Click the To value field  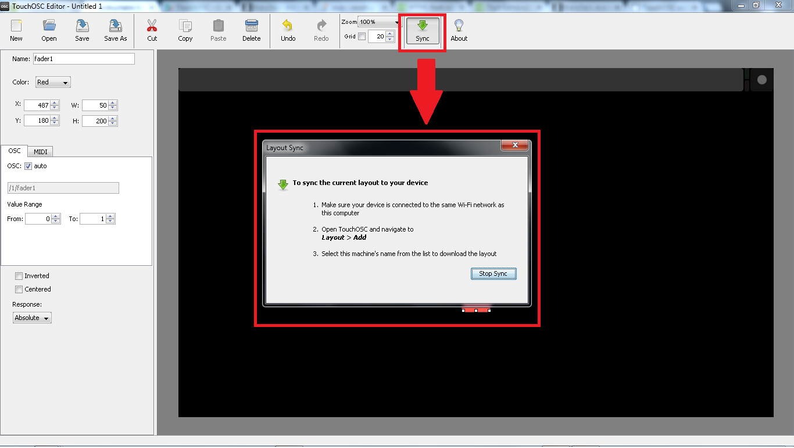pos(93,219)
